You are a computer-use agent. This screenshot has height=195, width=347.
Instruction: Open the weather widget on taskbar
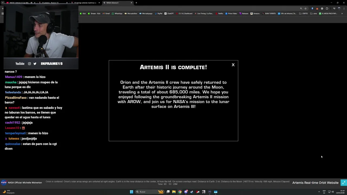(8, 192)
